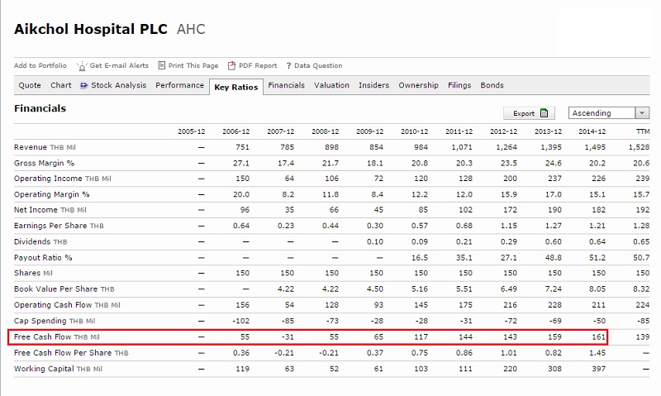Click the Print This Page icon

tap(161, 65)
